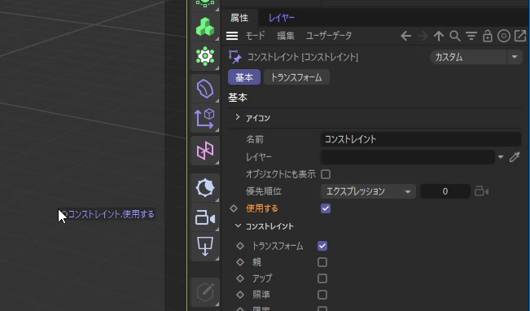530x311 pixels.
Task: Click the コンストレイント [コンストレイント] title text
Action: (x=303, y=57)
